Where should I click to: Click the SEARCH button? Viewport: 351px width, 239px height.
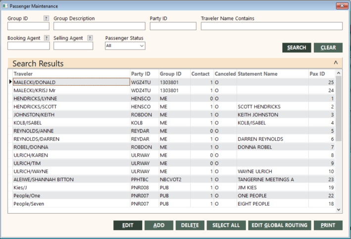pyautogui.click(x=297, y=48)
